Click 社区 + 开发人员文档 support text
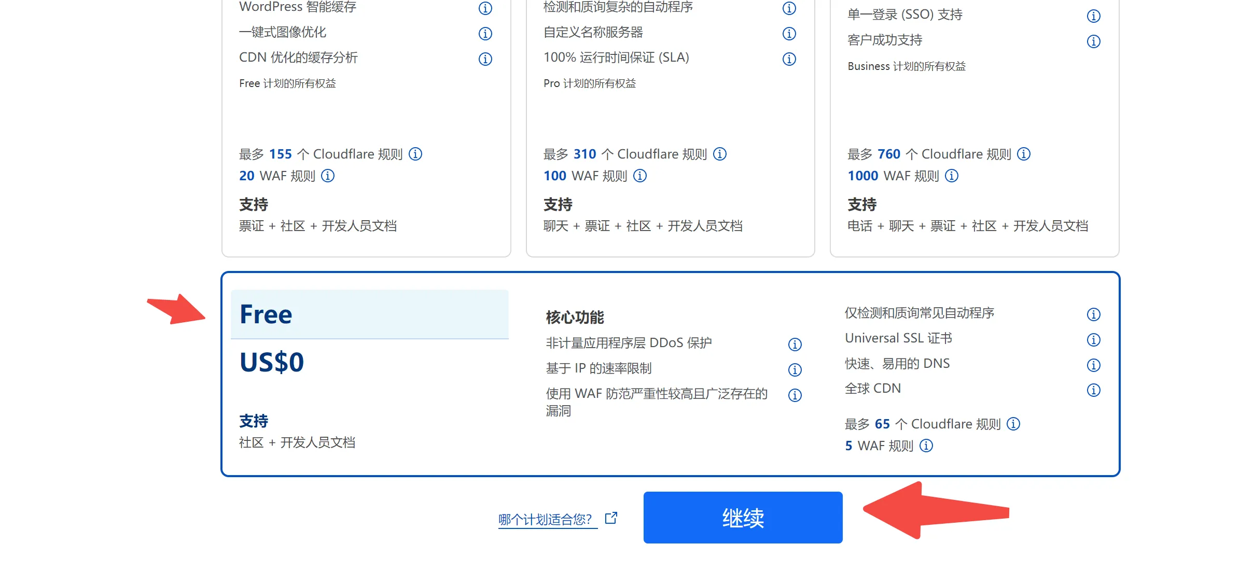1253x573 pixels. click(x=297, y=442)
